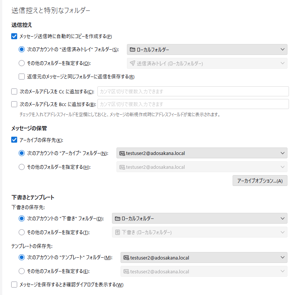Toggle automatic copy on message send checkbox

[x=15, y=36]
